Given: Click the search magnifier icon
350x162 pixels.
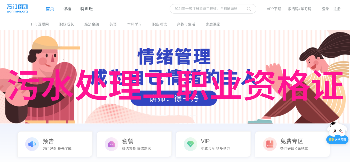Looking at the screenshot, I should (249, 9).
